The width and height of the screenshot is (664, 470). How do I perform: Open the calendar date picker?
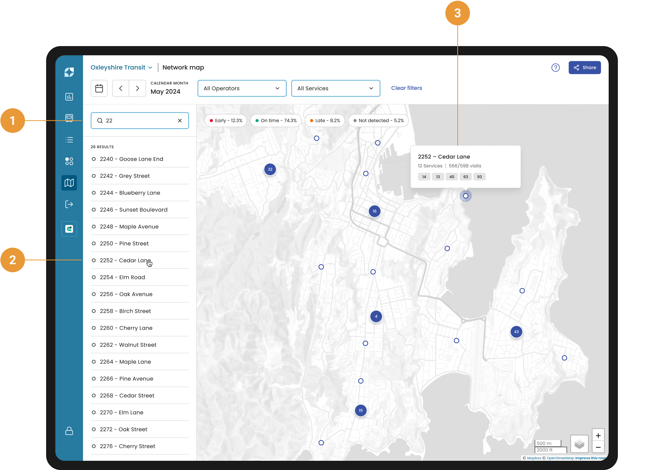pyautogui.click(x=99, y=88)
